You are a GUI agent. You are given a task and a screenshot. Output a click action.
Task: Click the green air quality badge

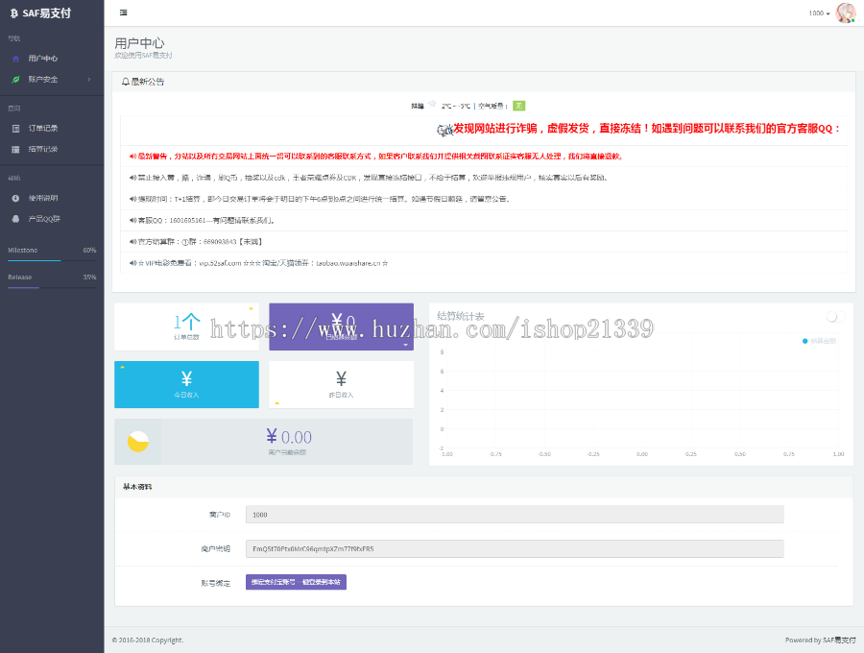519,106
